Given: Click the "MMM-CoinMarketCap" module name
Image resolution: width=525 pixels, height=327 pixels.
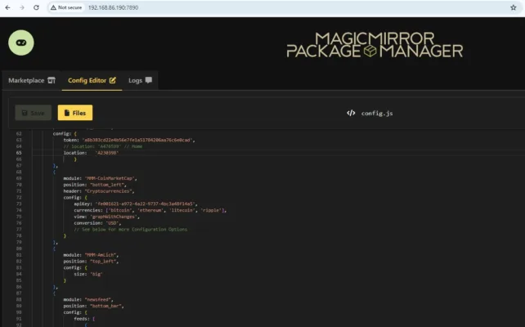Looking at the screenshot, I should click(x=110, y=178).
